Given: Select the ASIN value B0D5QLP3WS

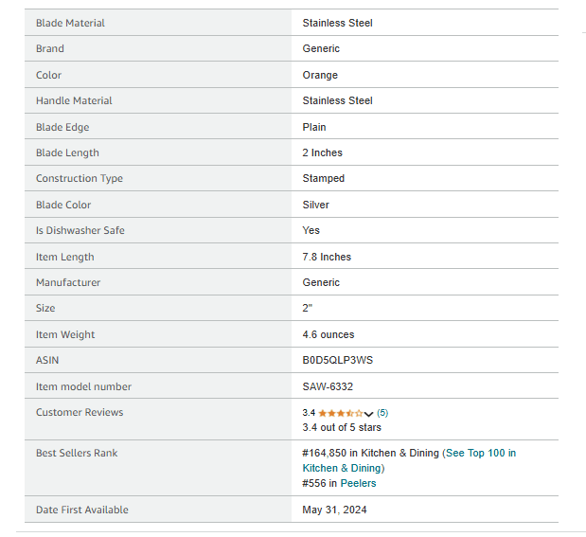Looking at the screenshot, I should pyautogui.click(x=337, y=360).
